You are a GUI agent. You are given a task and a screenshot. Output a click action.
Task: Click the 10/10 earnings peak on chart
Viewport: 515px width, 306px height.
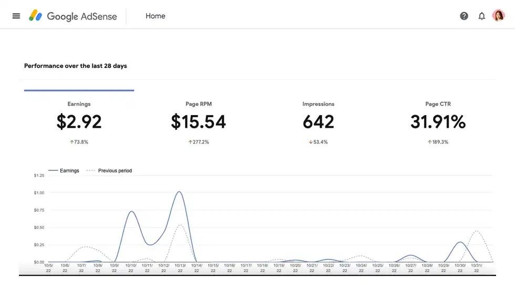[131, 212]
